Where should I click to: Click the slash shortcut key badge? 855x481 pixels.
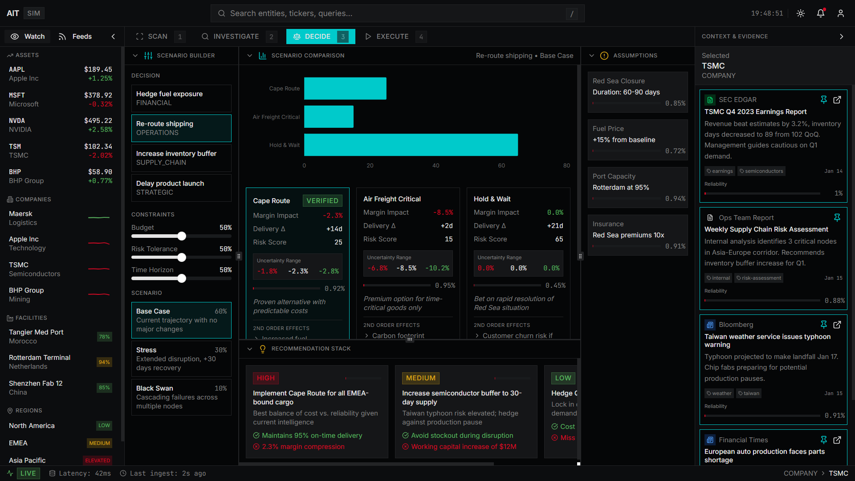pos(572,14)
